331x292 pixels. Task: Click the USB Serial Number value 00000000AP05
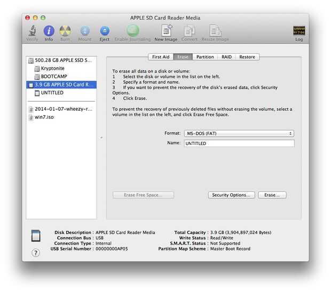tap(112, 249)
